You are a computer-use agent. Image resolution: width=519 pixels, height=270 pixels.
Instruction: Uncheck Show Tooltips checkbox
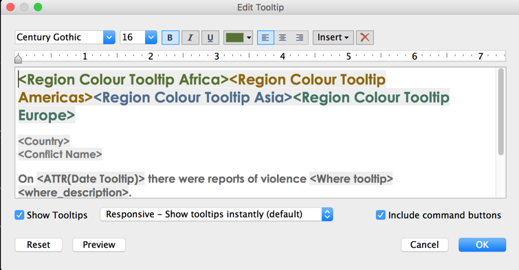tap(19, 215)
